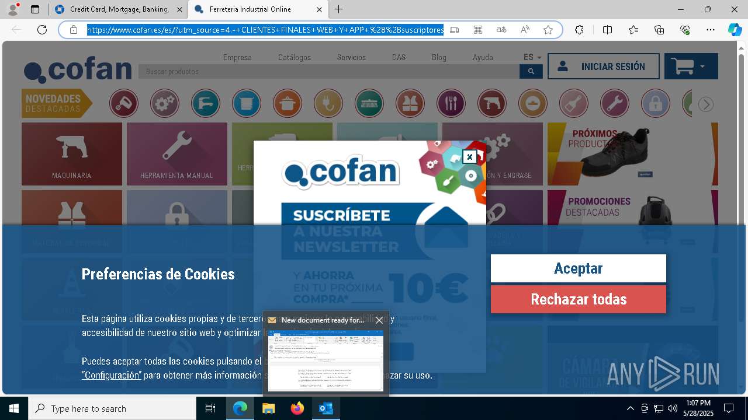Open the DAS menu item
This screenshot has height=420, width=748.
[399, 57]
